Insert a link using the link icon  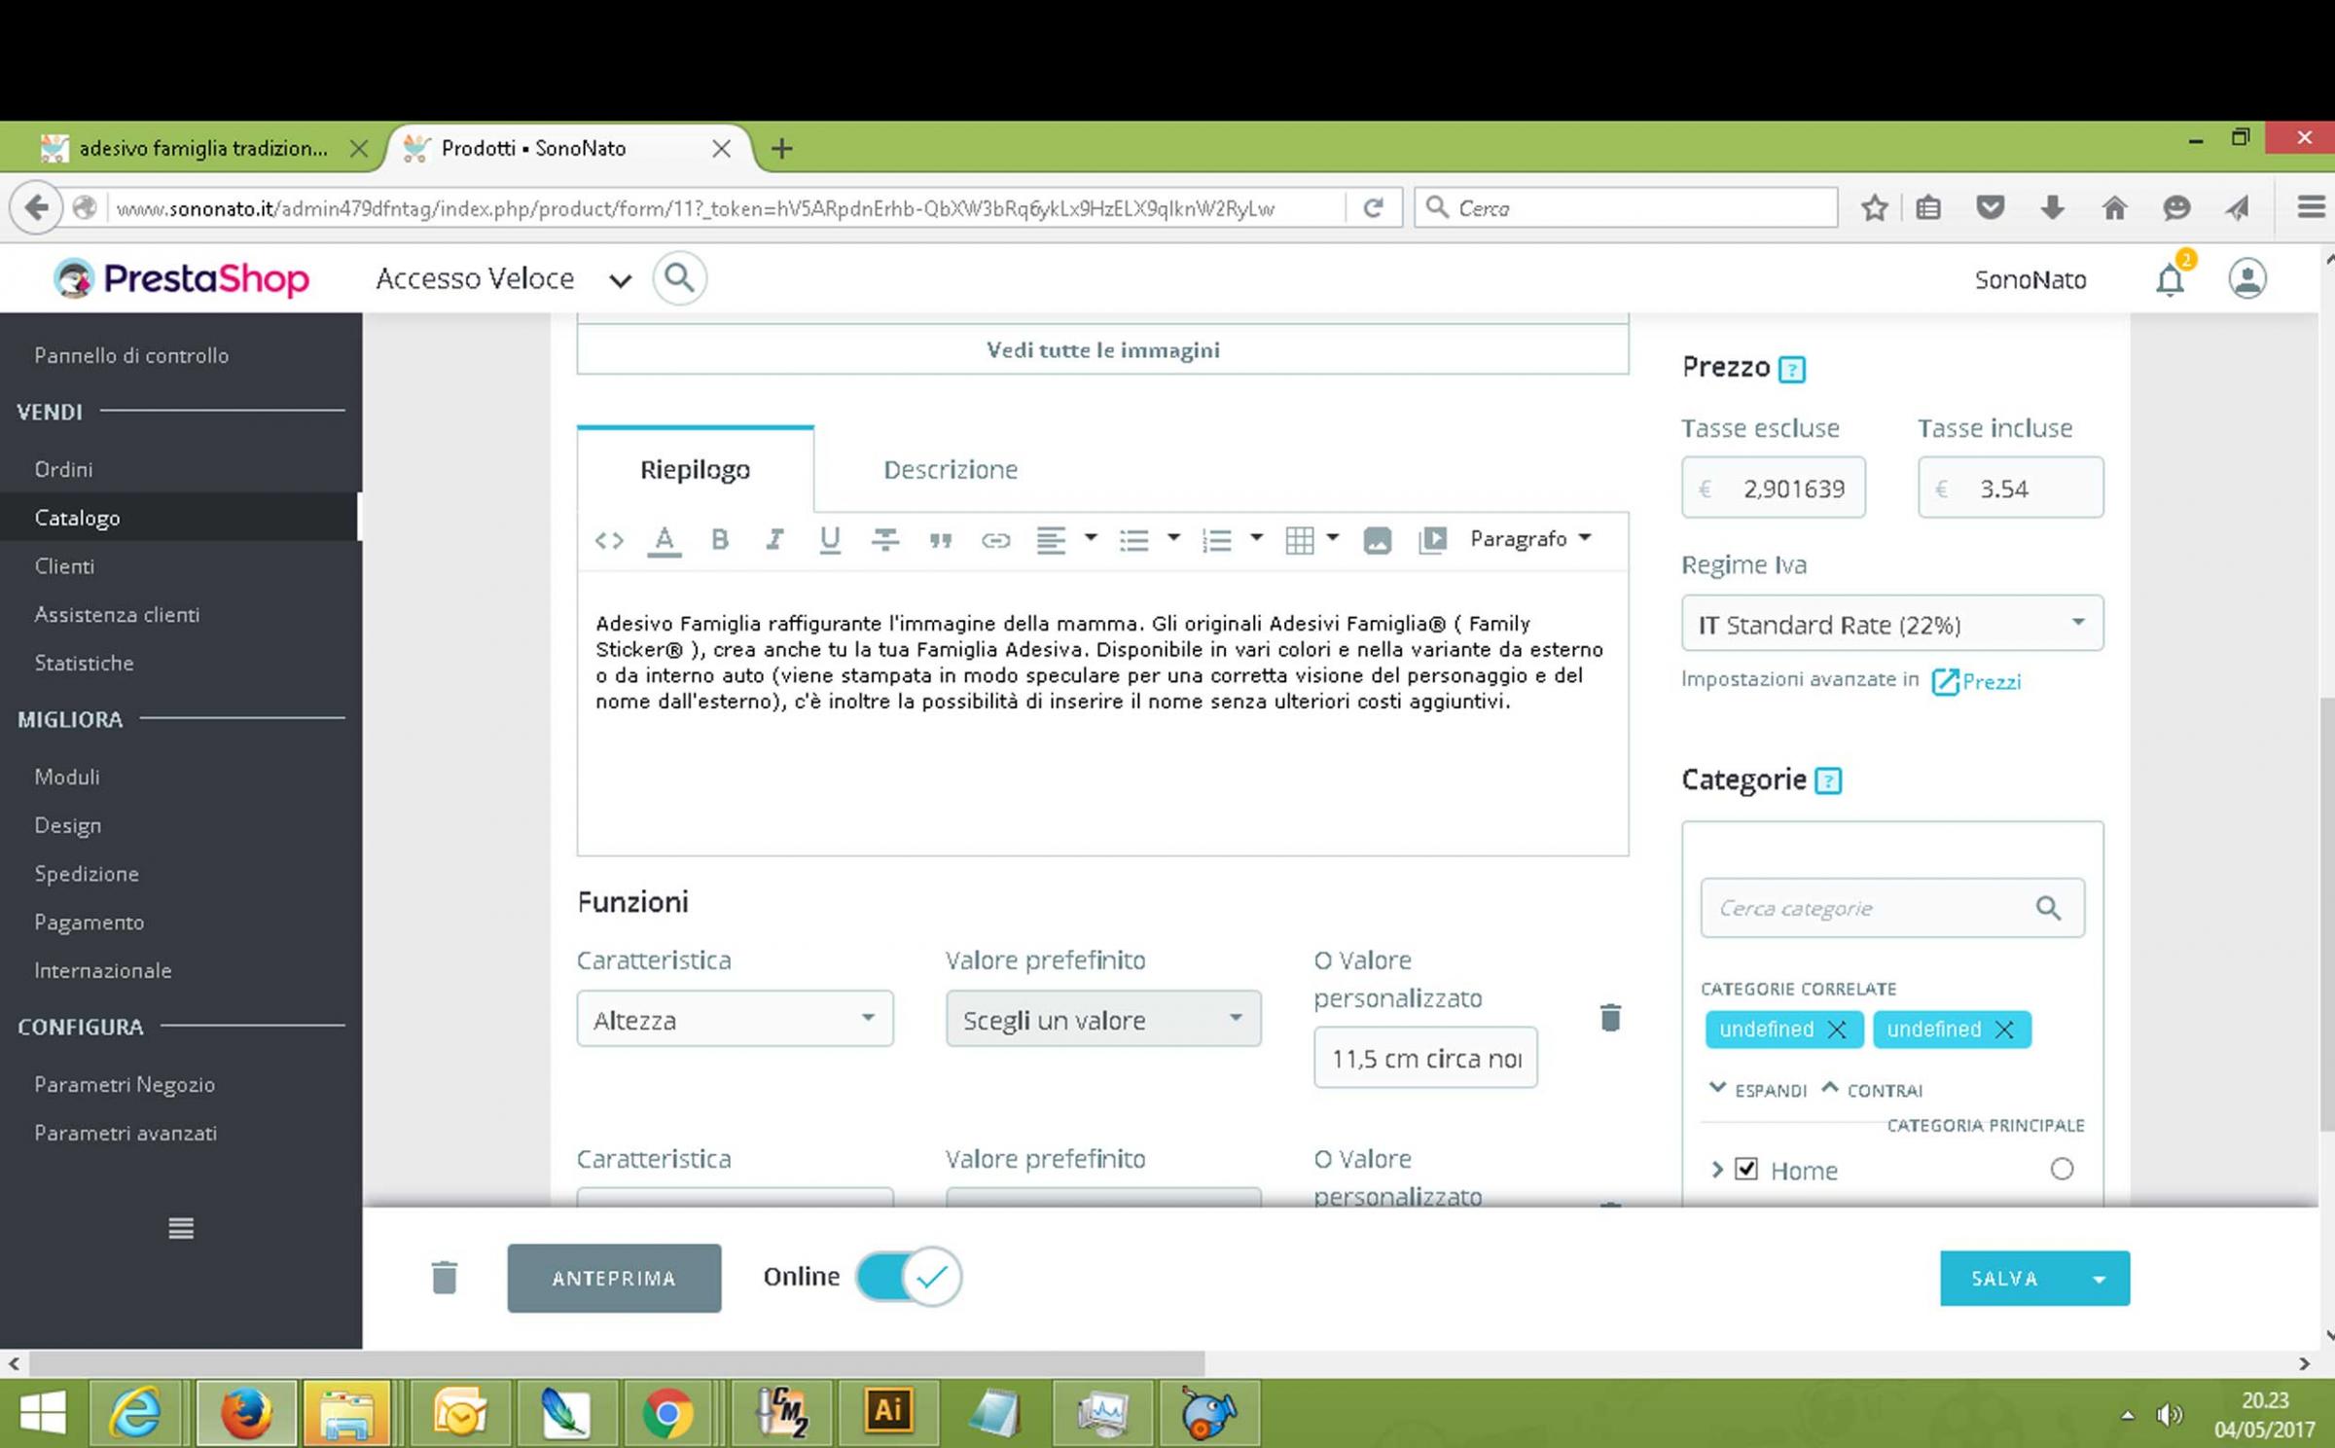[x=995, y=540]
